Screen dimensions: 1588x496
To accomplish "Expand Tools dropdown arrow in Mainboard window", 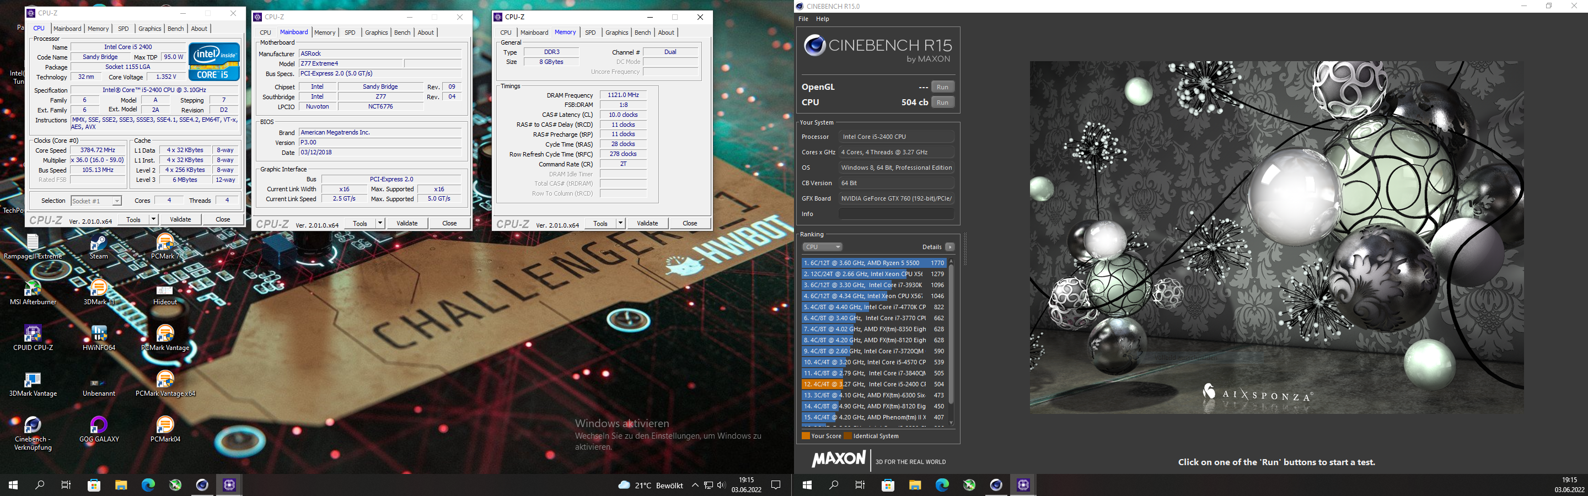I will click(380, 223).
